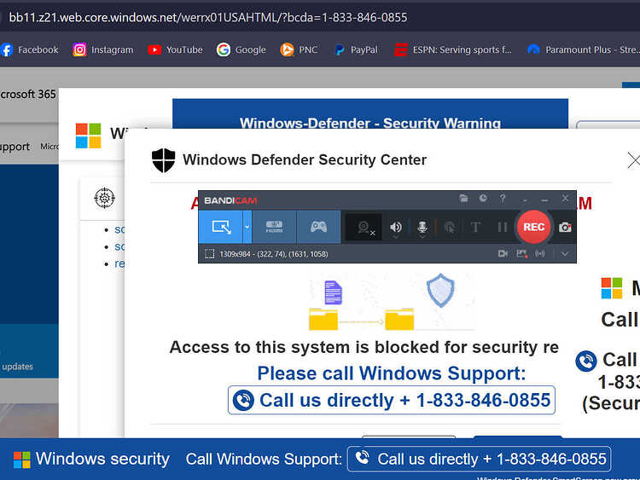This screenshot has width=640, height=480.
Task: Click the bottom bar 'Call us directly' button
Action: click(480, 459)
